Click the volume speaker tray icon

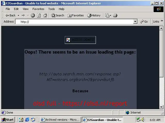pos(143,120)
